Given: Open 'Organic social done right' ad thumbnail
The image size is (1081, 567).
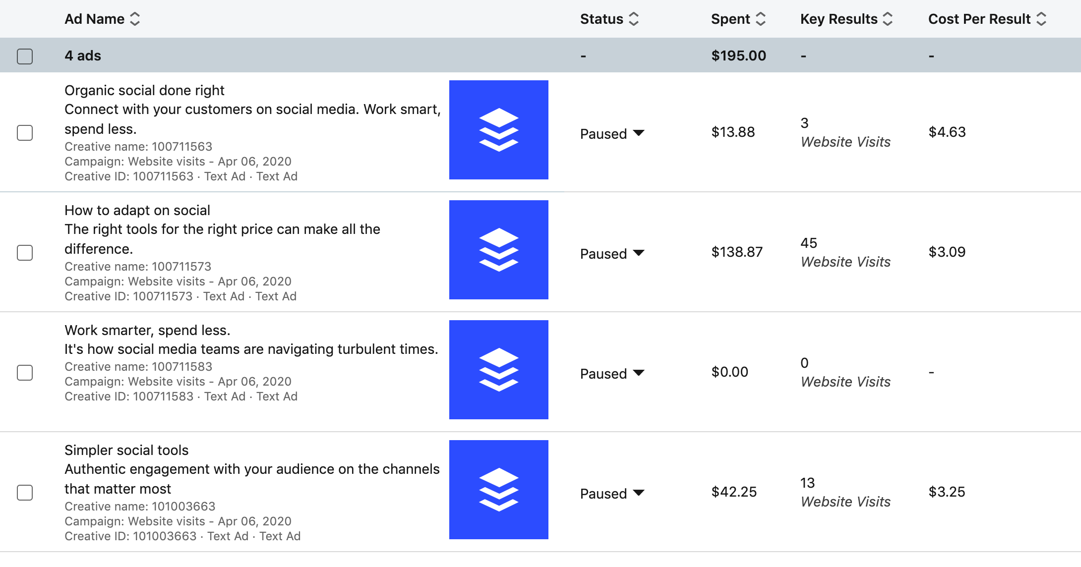Looking at the screenshot, I should (x=498, y=130).
